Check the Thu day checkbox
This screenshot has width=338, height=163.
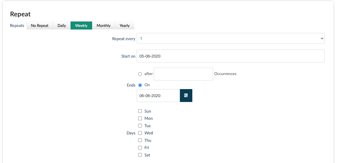click(140, 140)
